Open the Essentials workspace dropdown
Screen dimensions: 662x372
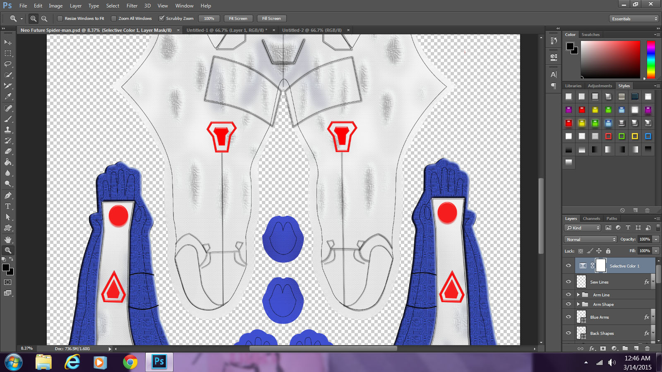[634, 19]
